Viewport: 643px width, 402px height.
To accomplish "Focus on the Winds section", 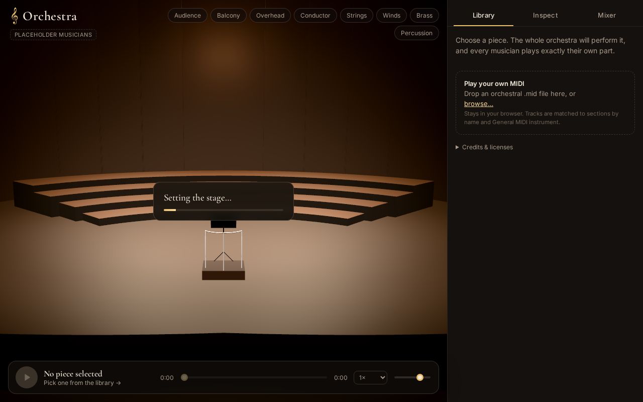I will point(391,16).
